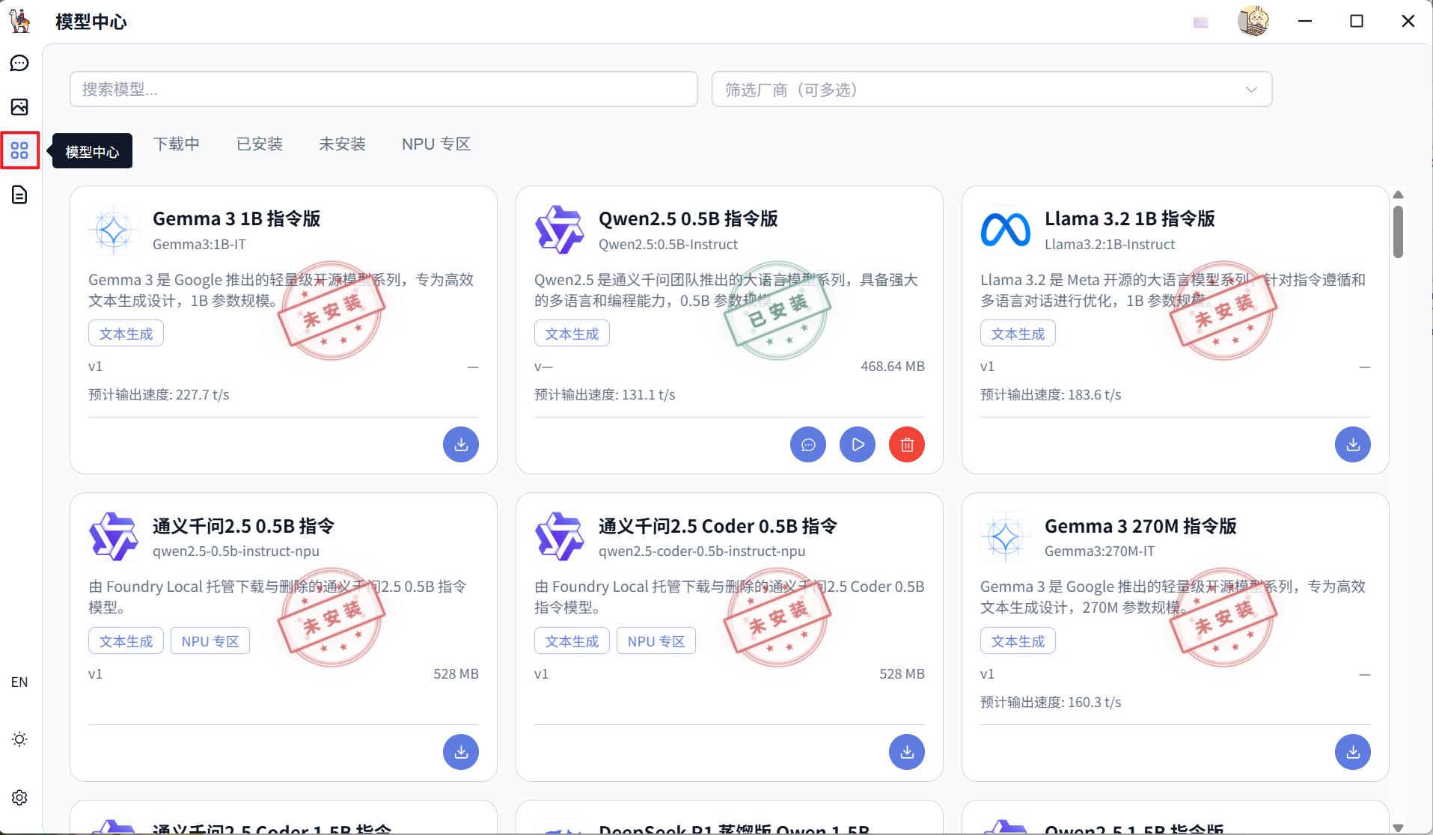Click the small icon left of the avatar
This screenshot has width=1433, height=835.
click(1201, 22)
